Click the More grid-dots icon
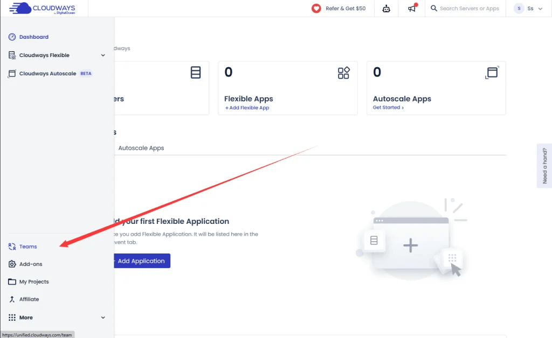 click(x=12, y=317)
